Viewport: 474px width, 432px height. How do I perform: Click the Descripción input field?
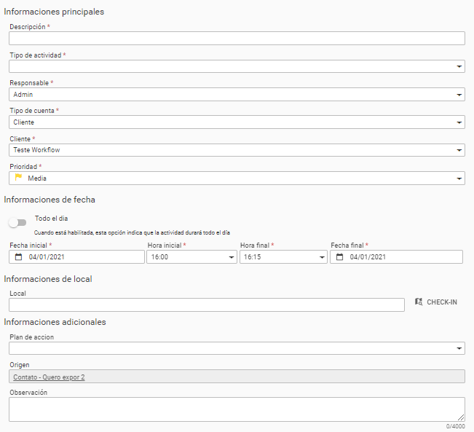pos(237,39)
